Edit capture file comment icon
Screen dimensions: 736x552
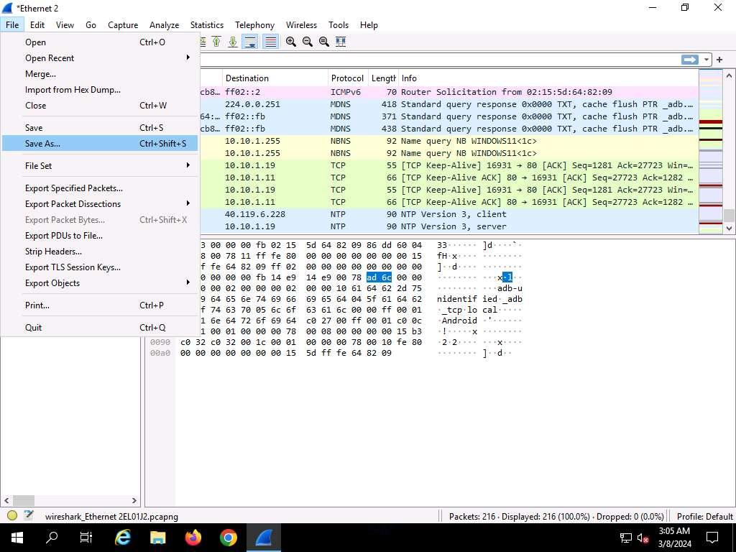(x=29, y=515)
